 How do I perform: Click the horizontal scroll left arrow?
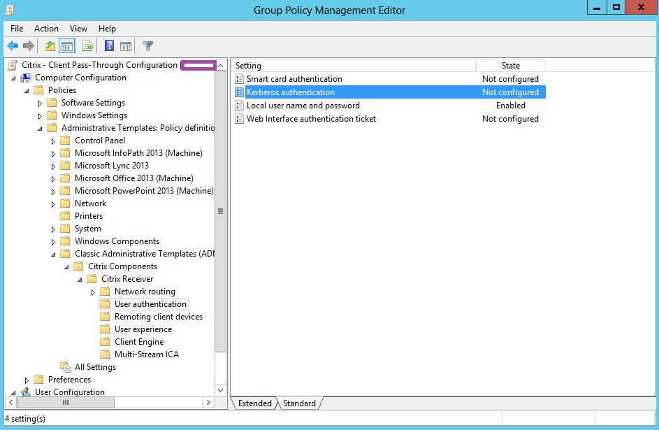[11, 403]
